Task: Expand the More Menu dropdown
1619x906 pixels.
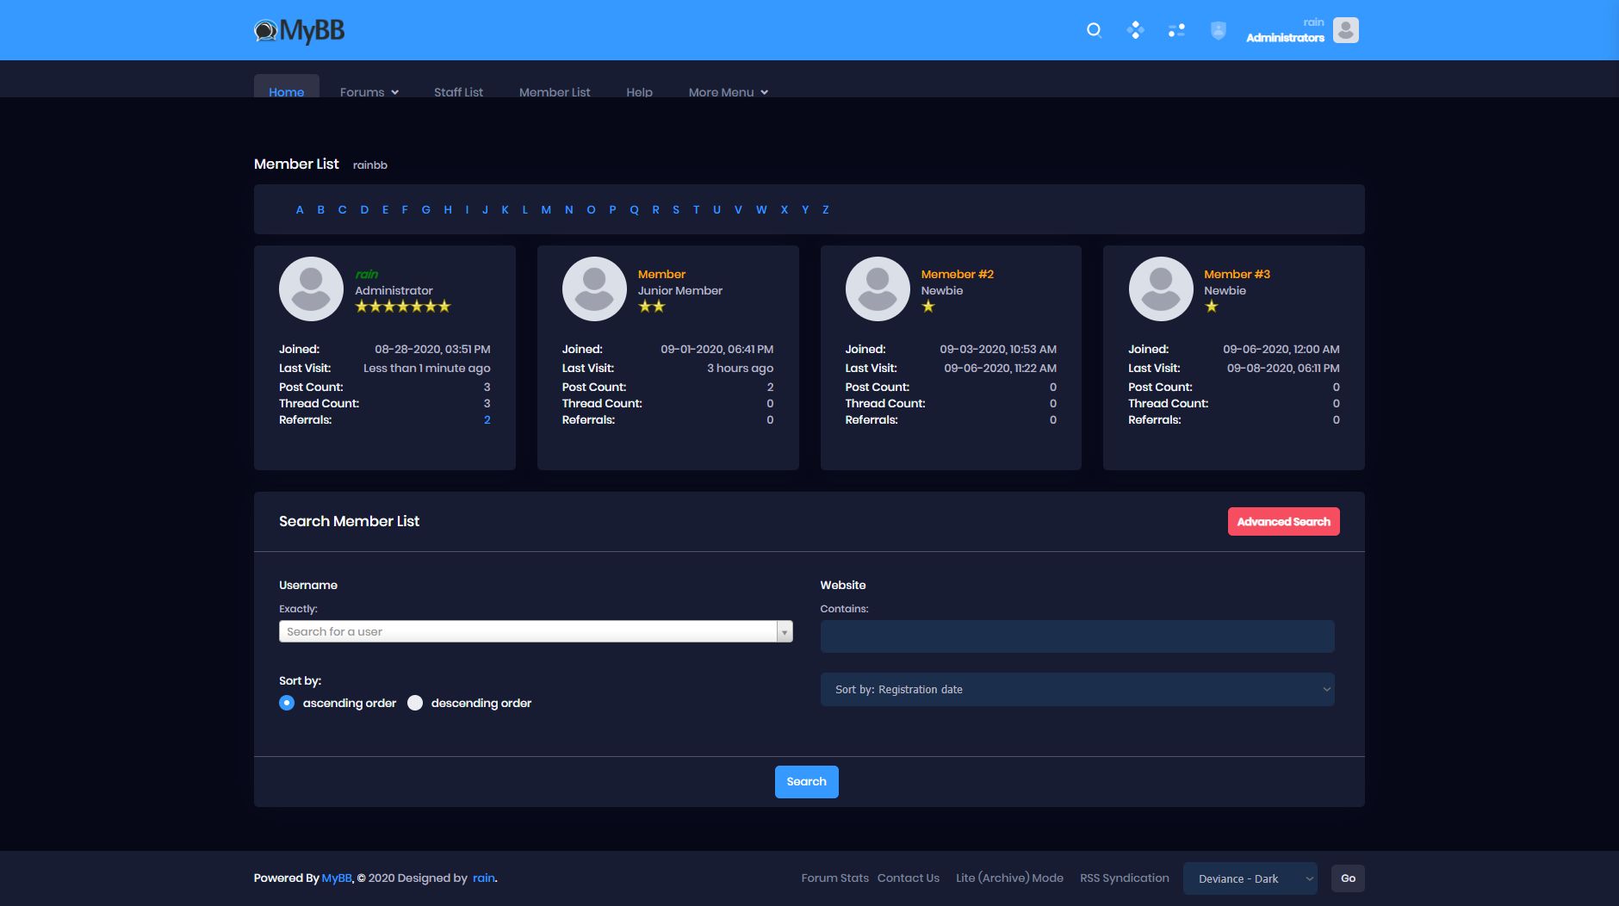Action: (x=728, y=92)
